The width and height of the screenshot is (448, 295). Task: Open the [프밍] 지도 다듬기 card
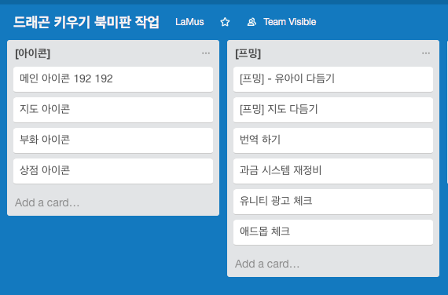point(333,110)
